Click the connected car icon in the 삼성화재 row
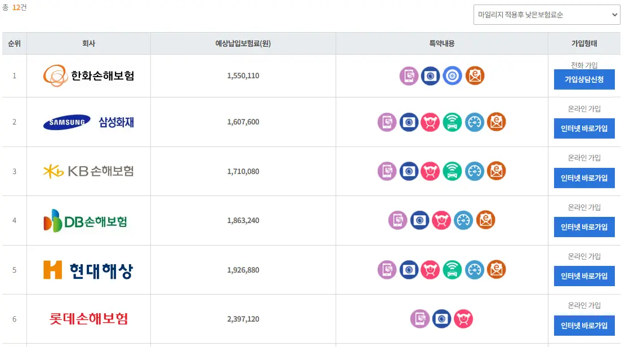The width and height of the screenshot is (625, 347). (x=452, y=122)
